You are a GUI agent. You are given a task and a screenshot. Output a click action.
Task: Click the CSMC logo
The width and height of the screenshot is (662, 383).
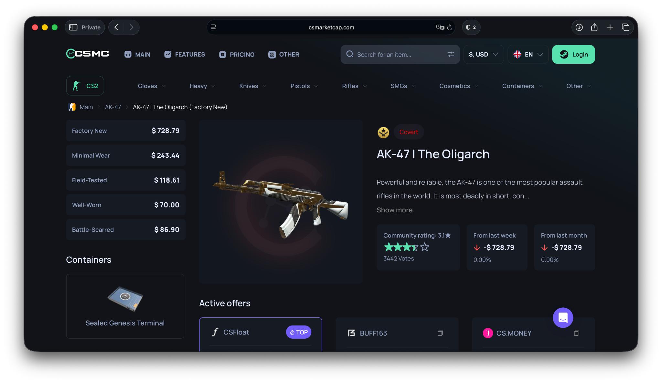coord(88,54)
